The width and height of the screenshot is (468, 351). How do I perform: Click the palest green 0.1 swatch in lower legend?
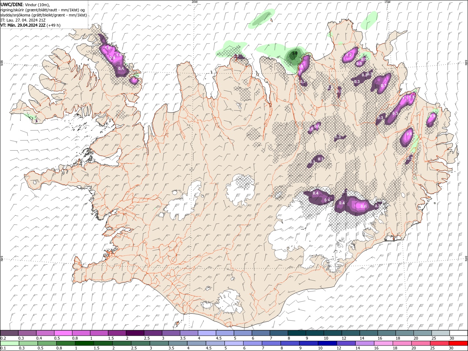pyautogui.click(x=10, y=343)
